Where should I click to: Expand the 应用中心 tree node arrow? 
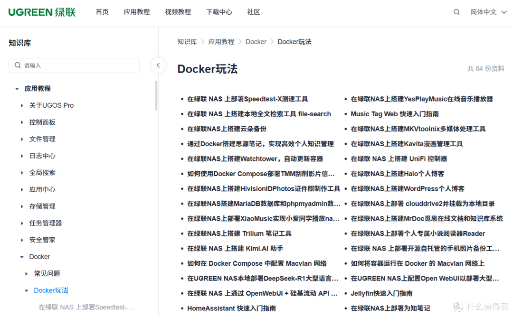tap(22, 189)
